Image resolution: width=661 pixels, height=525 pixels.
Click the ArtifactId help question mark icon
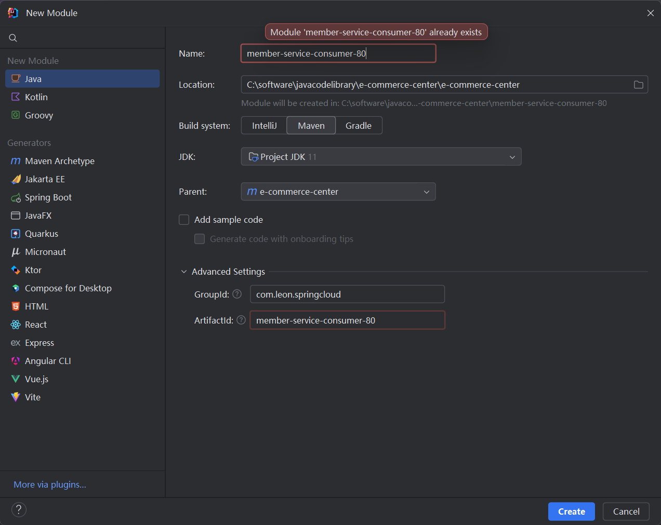(241, 320)
